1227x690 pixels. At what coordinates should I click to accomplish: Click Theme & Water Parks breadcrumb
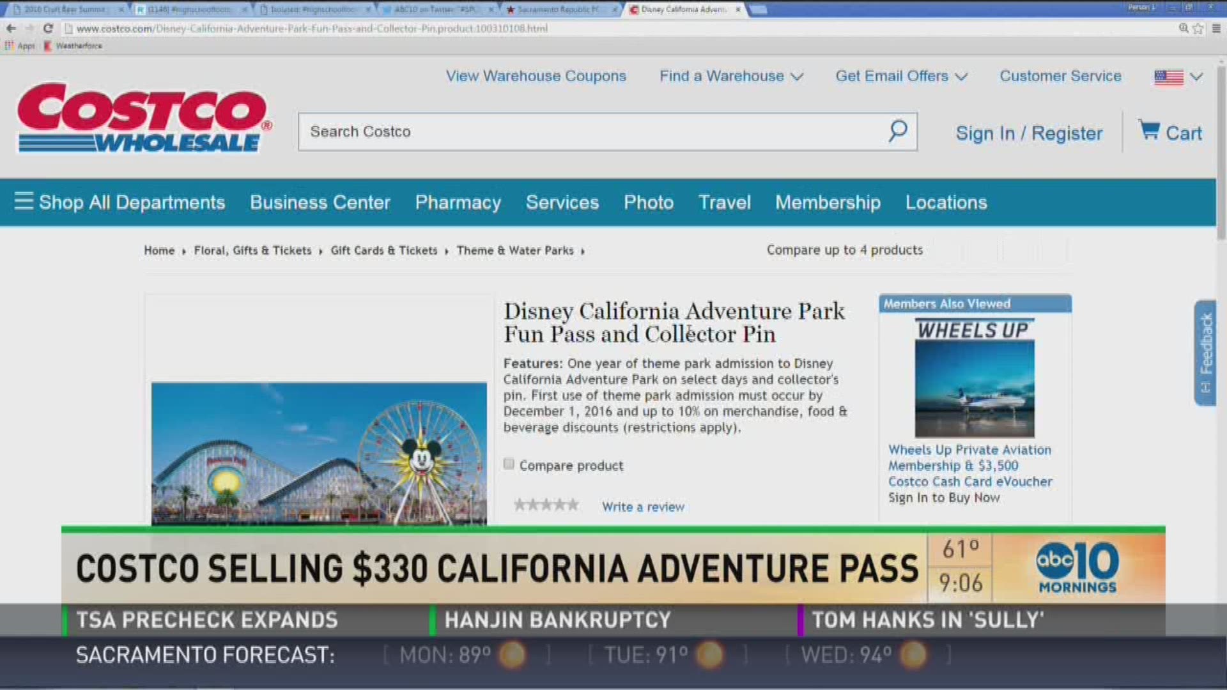(x=515, y=250)
